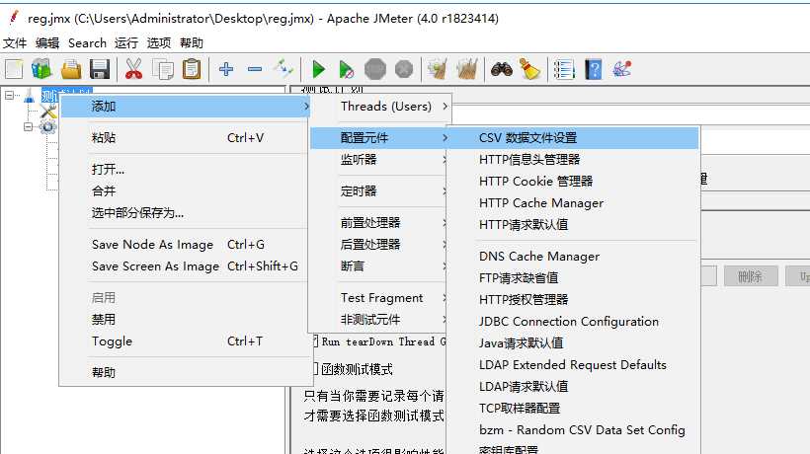Viewport: 810px width, 454px height.
Task: Choose Save Screen As Image
Action: click(185, 266)
